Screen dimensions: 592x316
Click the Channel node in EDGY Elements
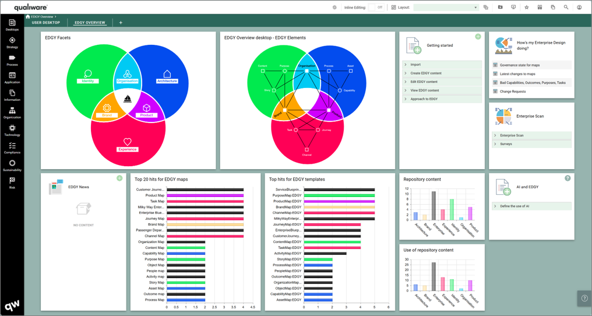tap(306, 150)
